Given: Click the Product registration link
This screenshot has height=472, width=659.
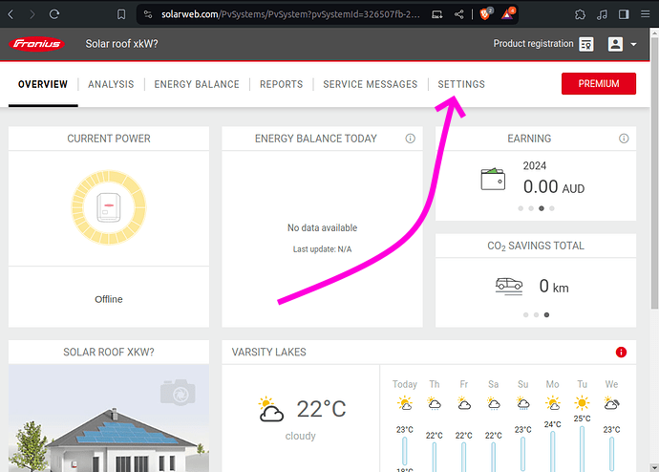Looking at the screenshot, I should click(533, 44).
